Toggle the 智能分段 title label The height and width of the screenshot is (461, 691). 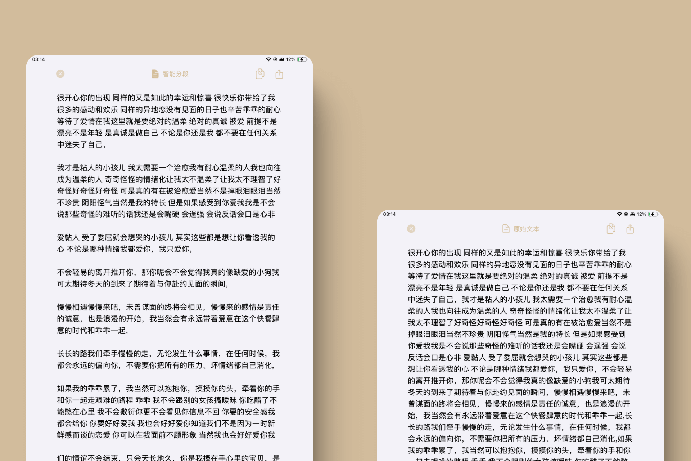click(175, 74)
